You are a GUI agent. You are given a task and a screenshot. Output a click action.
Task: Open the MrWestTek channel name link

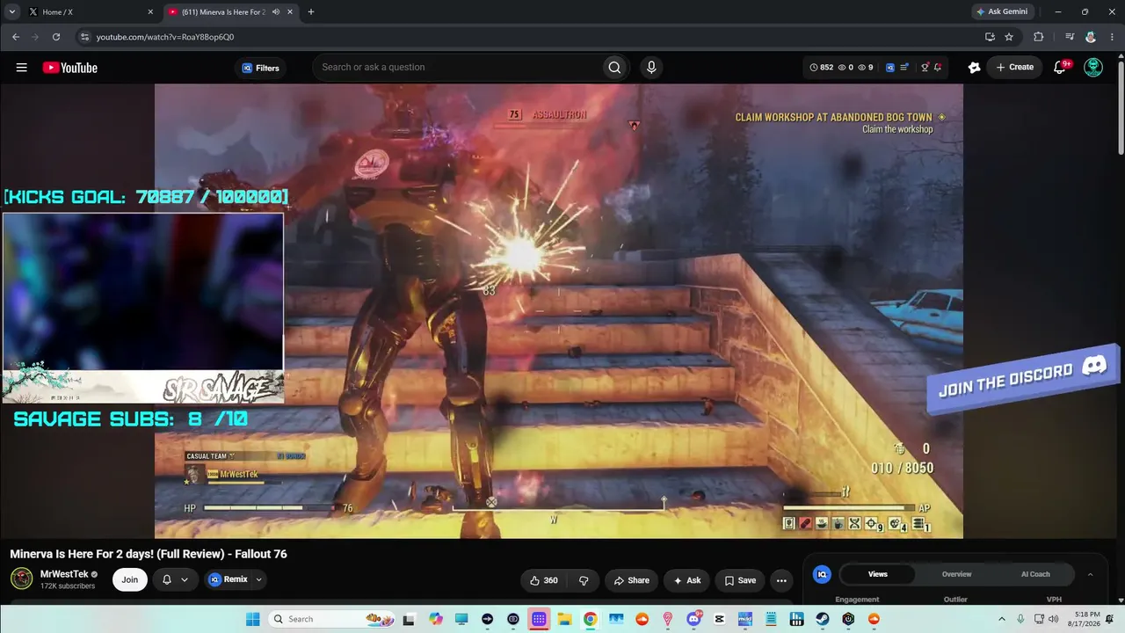[64, 574]
